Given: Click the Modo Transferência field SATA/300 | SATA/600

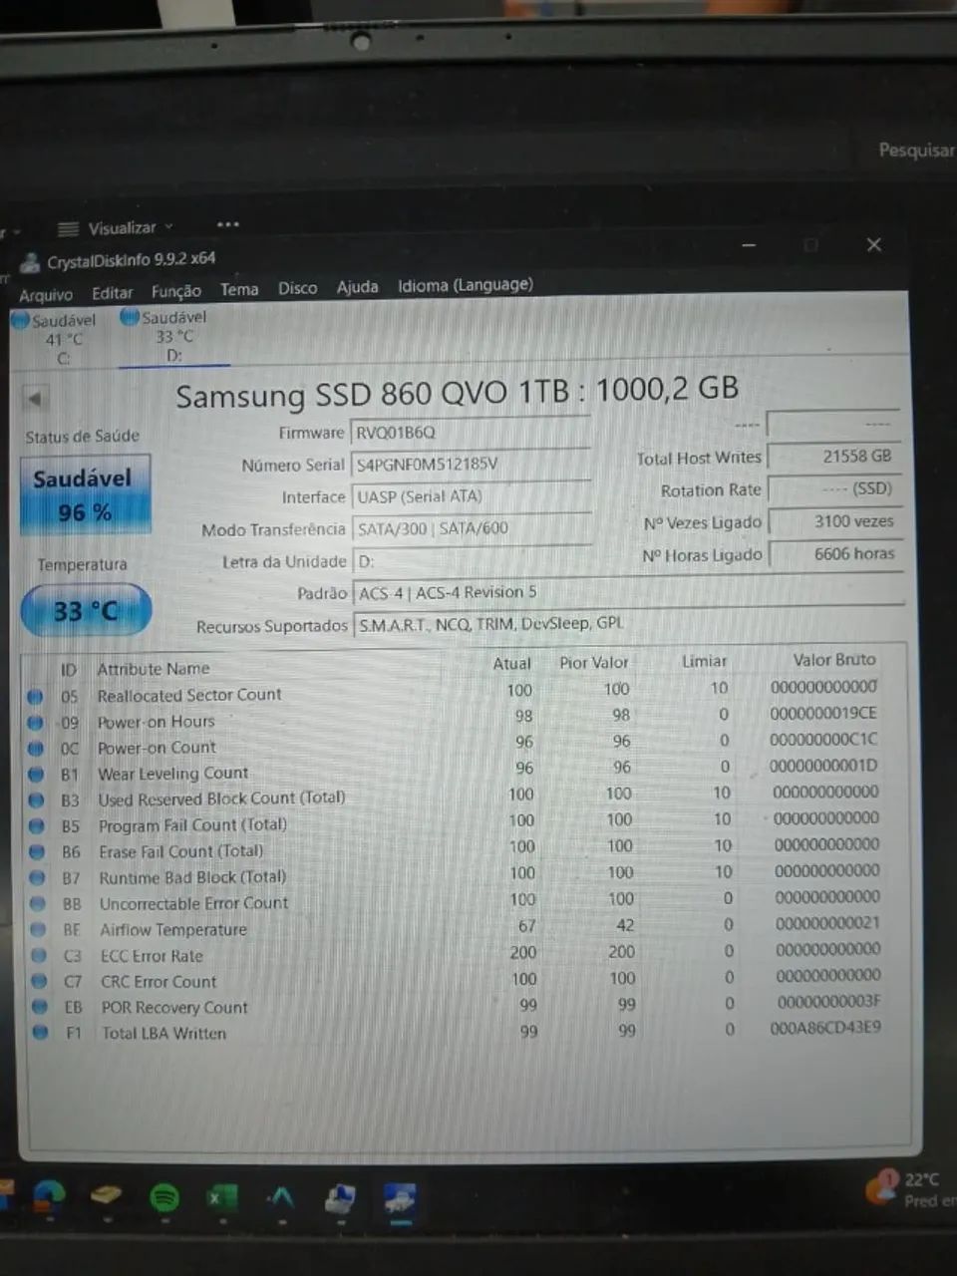Looking at the screenshot, I should 473,528.
